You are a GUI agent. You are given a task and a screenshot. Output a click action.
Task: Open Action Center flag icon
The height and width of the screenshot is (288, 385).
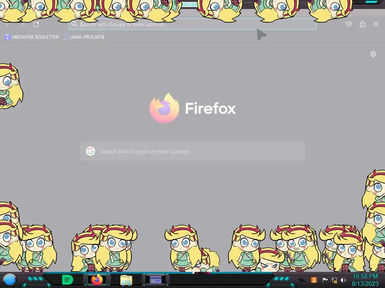[325, 280]
